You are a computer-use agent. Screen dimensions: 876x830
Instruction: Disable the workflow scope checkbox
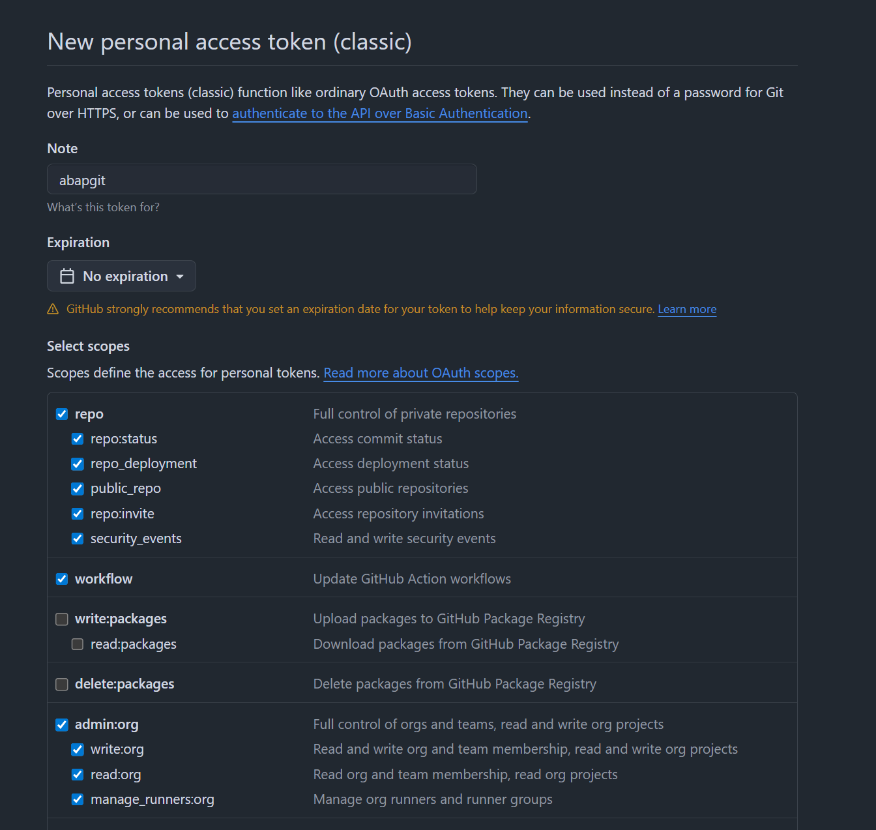[x=62, y=579]
